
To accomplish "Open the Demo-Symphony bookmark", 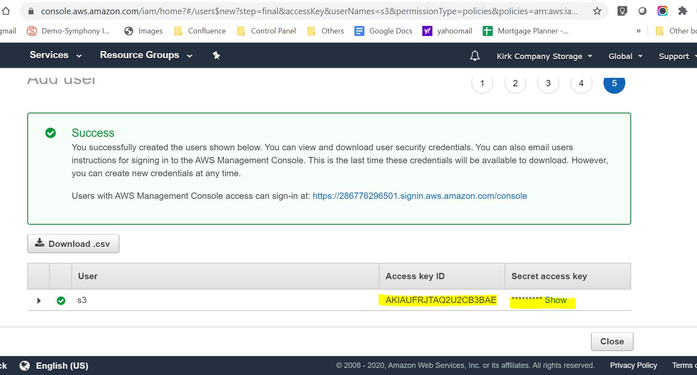I will click(68, 31).
